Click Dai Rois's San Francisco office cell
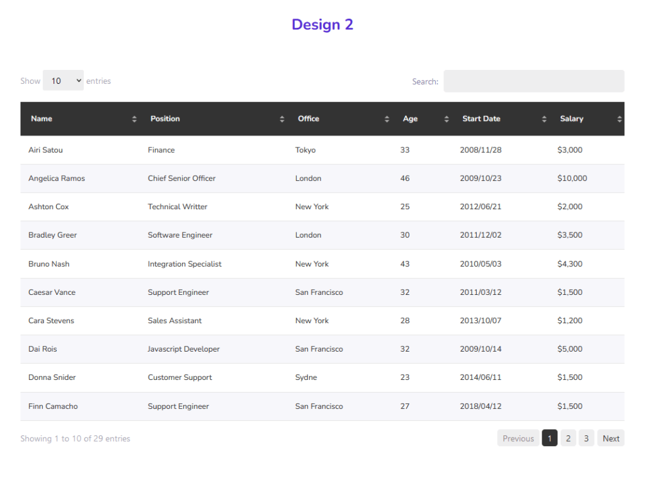The width and height of the screenshot is (645, 477). (319, 349)
